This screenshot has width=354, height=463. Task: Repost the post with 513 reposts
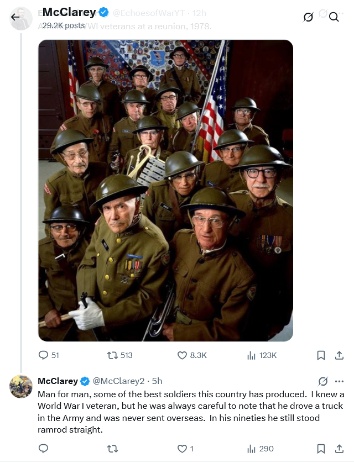click(119, 355)
